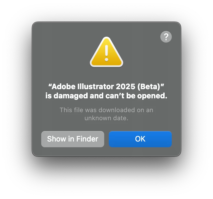The width and height of the screenshot is (213, 199).
Task: Click the alert caution symbol above the message
Action: click(x=107, y=52)
